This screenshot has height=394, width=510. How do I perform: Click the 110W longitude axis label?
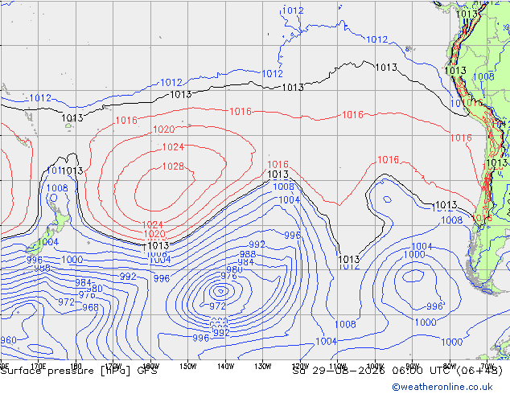coord(338,367)
